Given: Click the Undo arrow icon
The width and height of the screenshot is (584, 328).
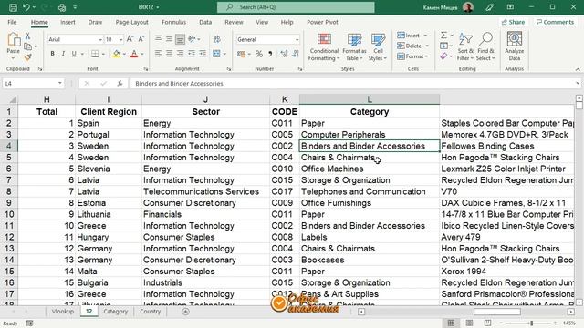Looking at the screenshot, I should coord(26,7).
